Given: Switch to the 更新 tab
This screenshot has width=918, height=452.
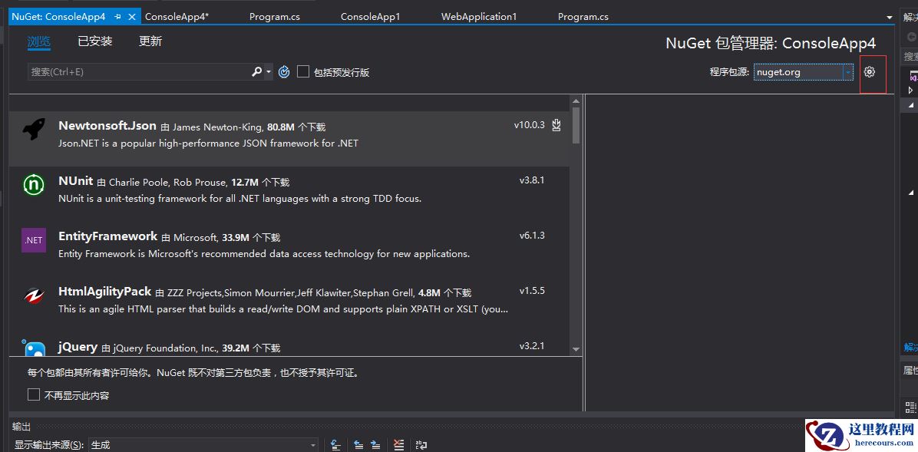Looking at the screenshot, I should (150, 41).
